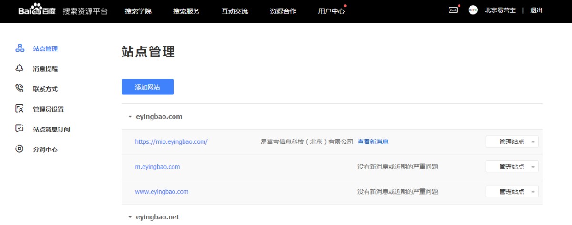Click the eyingbao.com group heading
The width and height of the screenshot is (572, 225).
point(159,116)
